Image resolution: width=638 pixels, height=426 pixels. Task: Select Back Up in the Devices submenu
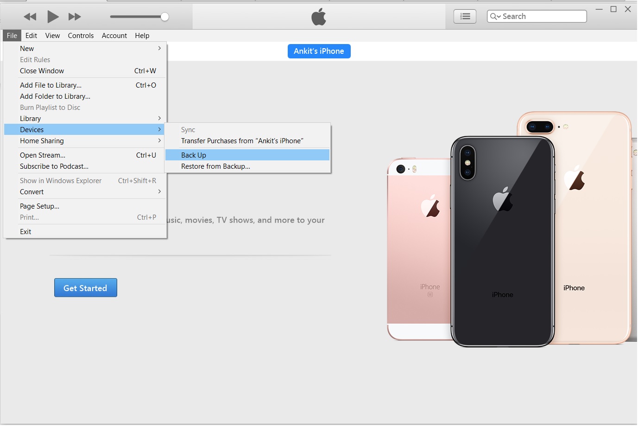pos(247,155)
